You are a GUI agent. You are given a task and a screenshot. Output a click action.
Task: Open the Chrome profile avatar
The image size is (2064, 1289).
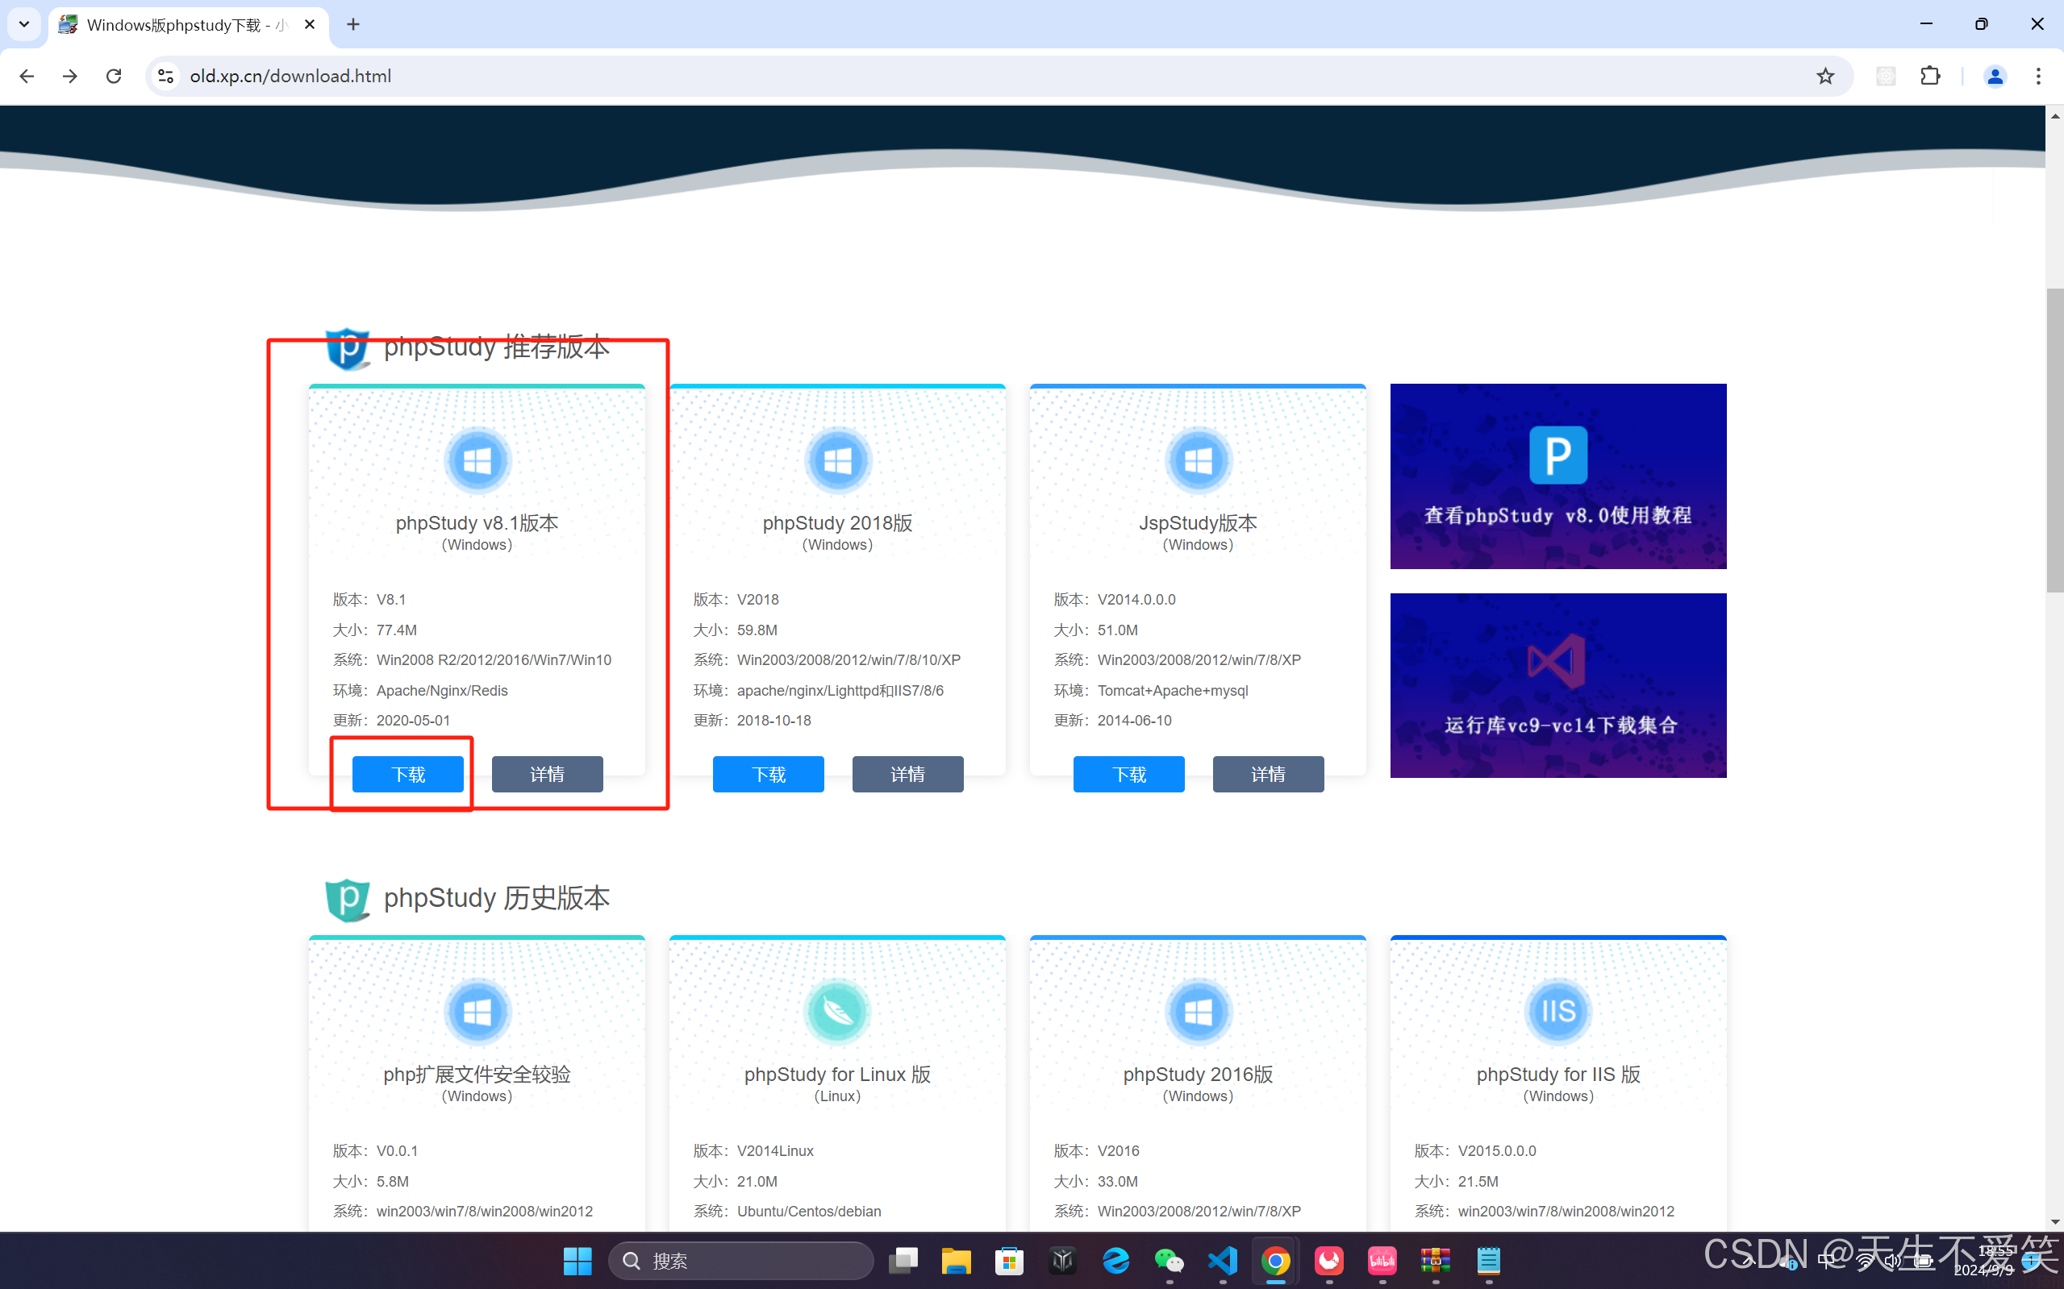click(x=1994, y=76)
